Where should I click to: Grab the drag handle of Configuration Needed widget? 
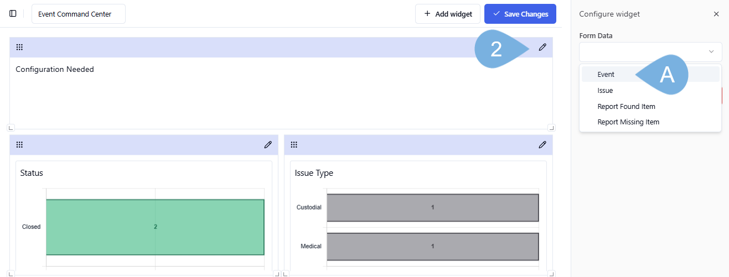click(x=19, y=48)
